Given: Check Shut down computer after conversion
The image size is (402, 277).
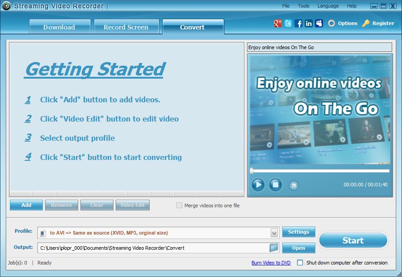Looking at the screenshot, I should pos(301,263).
